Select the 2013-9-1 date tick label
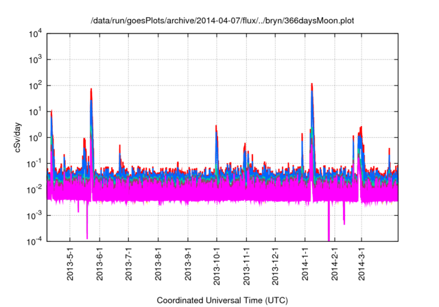The image size is (439, 307). coord(187,264)
